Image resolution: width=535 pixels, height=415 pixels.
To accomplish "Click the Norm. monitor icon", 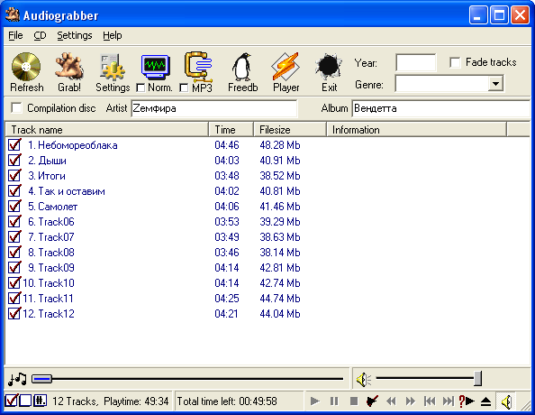I will [155, 67].
